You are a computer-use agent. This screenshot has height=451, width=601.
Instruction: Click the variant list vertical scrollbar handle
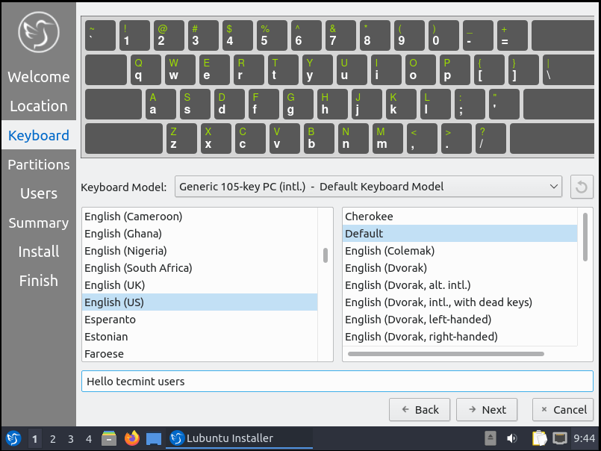pyautogui.click(x=585, y=237)
